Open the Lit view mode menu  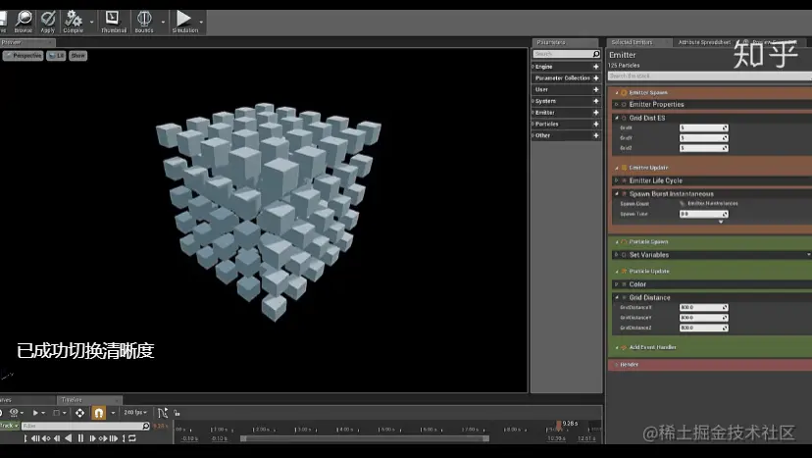click(x=56, y=56)
